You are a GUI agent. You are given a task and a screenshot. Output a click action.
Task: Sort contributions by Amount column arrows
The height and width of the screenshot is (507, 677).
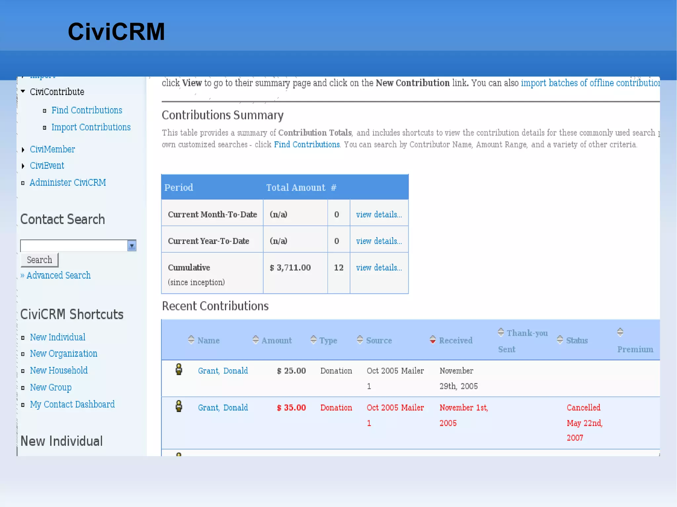coord(256,340)
